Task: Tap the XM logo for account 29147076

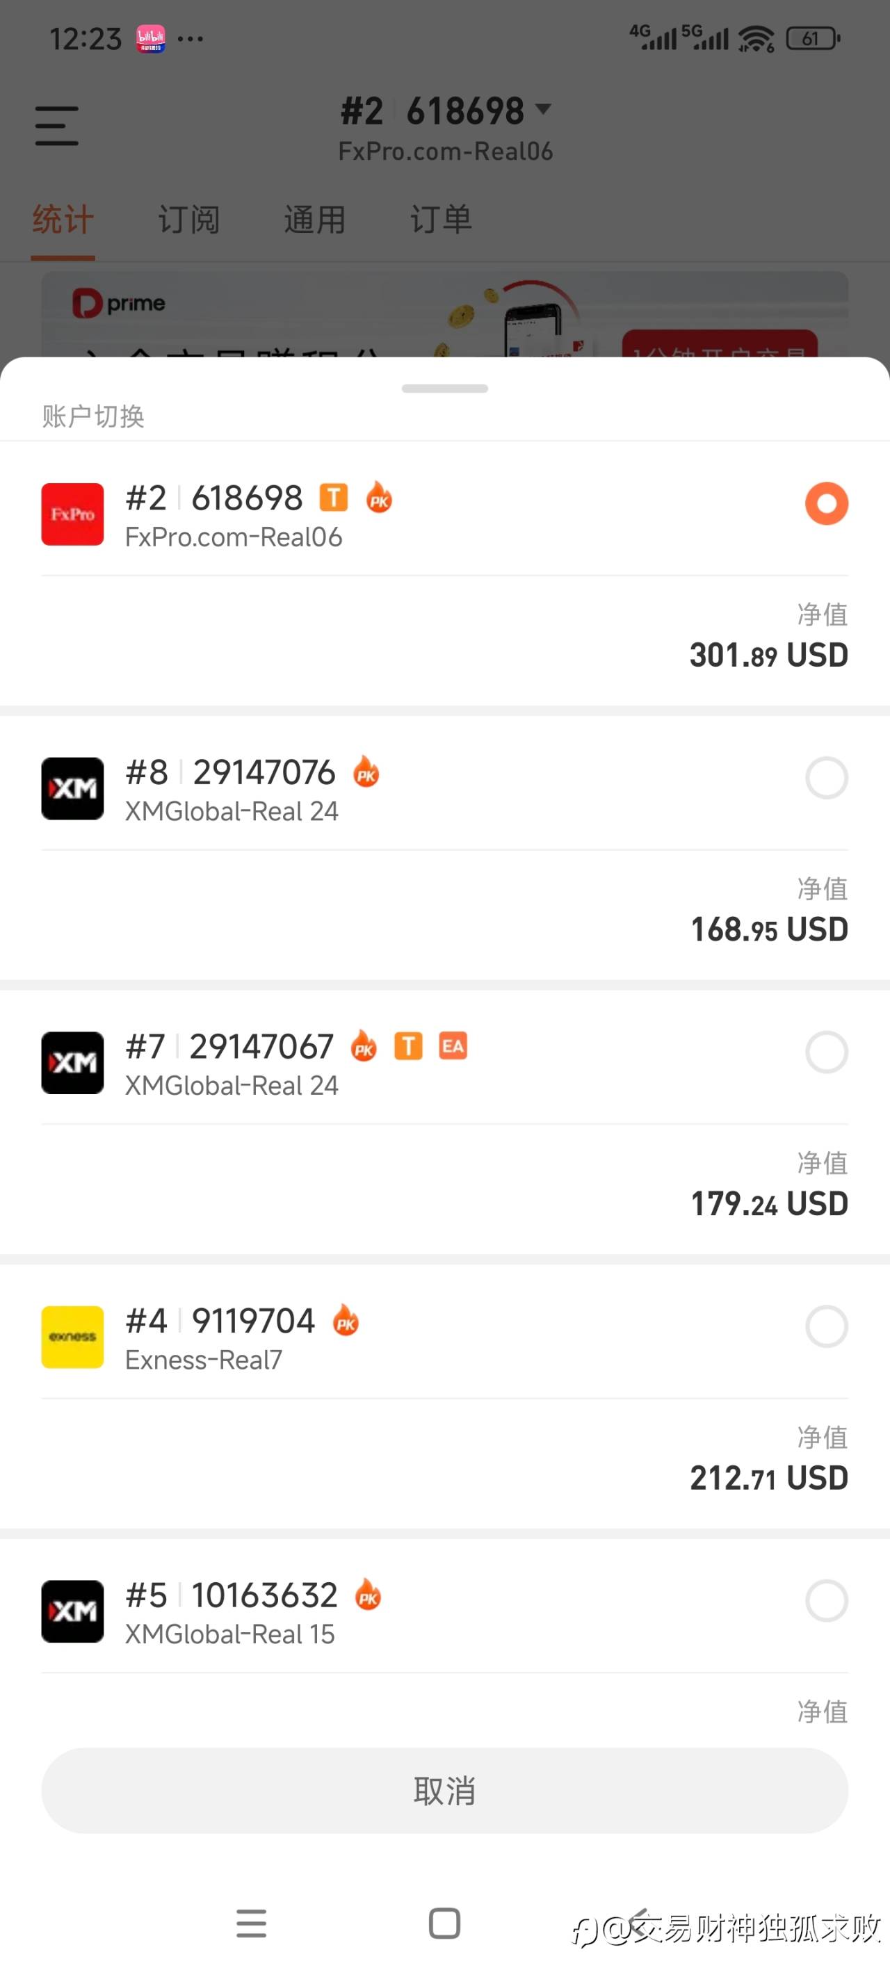Action: point(72,788)
